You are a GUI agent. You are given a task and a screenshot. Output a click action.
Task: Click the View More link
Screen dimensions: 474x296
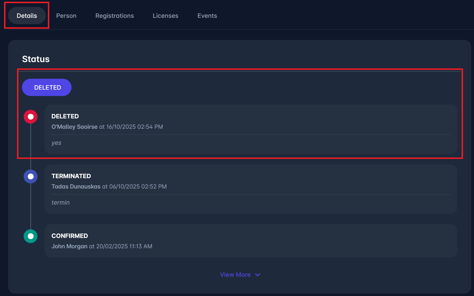pyautogui.click(x=235, y=275)
